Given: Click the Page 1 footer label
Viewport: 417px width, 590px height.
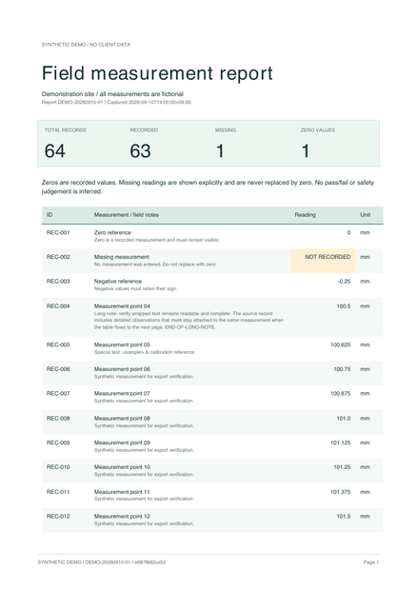Looking at the screenshot, I should coord(370,562).
